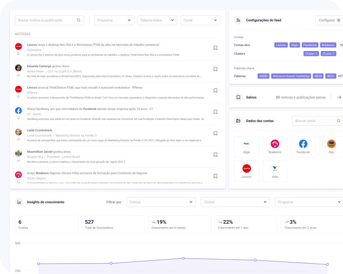Bookmark the Sheryl Sandberg Facebook article
The width and height of the screenshot is (343, 274).
tap(215, 112)
